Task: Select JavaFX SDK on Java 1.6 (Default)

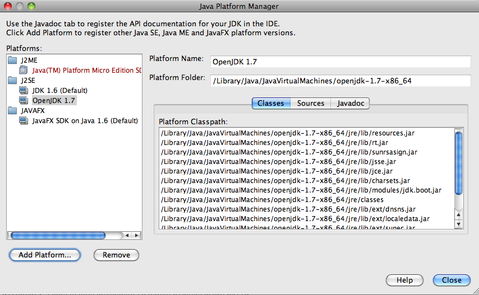Action: (85, 121)
